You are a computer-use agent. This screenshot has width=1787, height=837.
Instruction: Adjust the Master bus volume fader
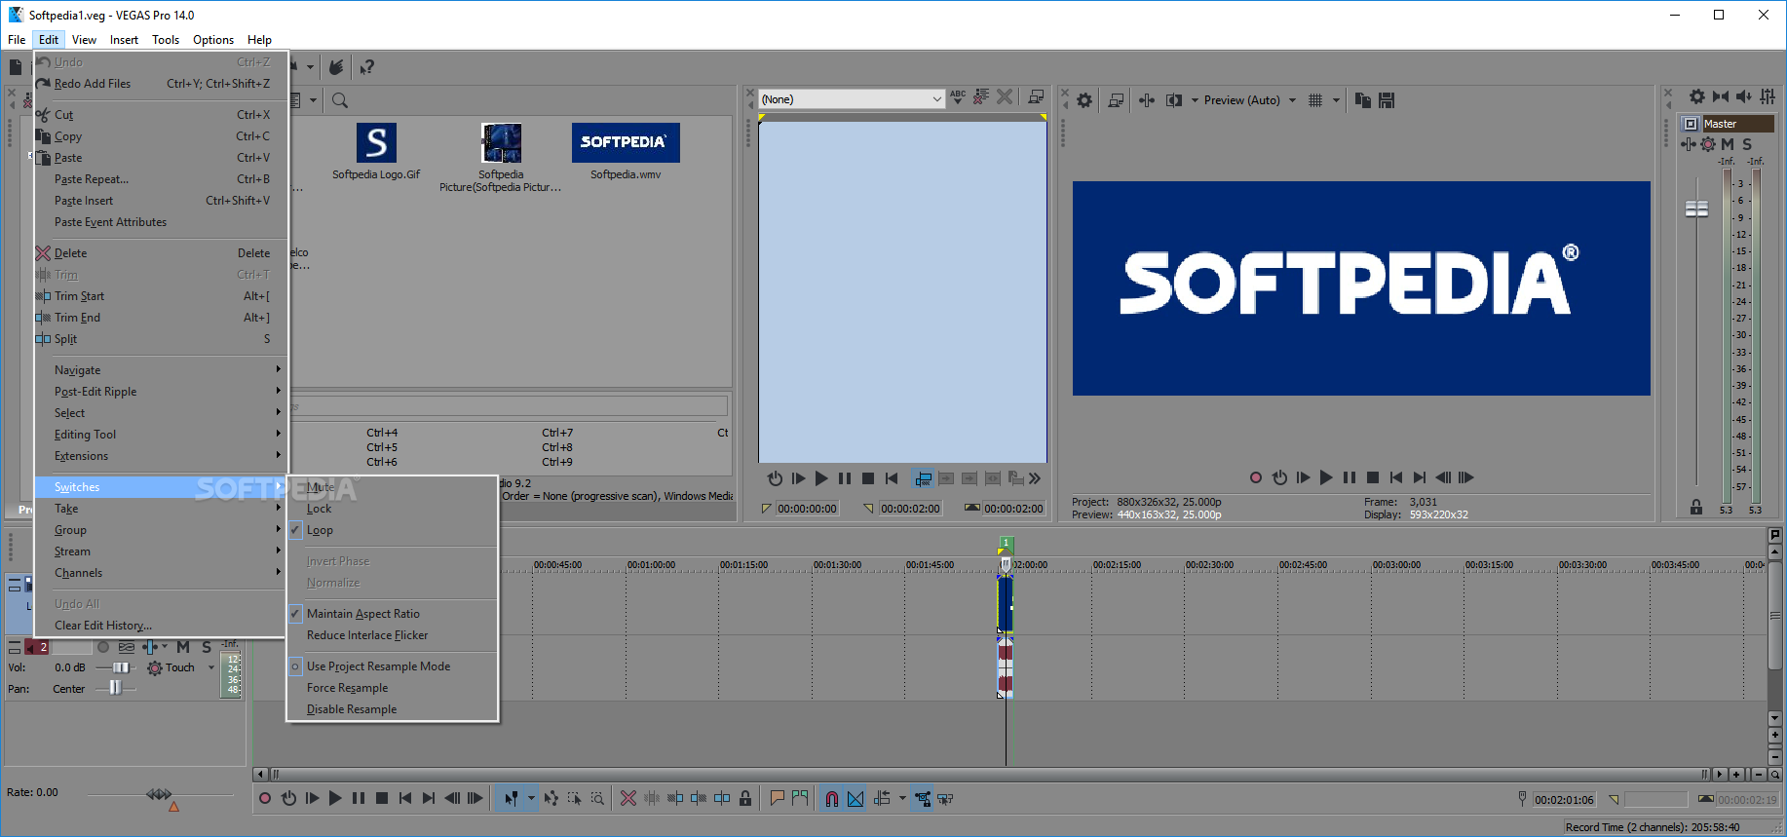point(1696,209)
